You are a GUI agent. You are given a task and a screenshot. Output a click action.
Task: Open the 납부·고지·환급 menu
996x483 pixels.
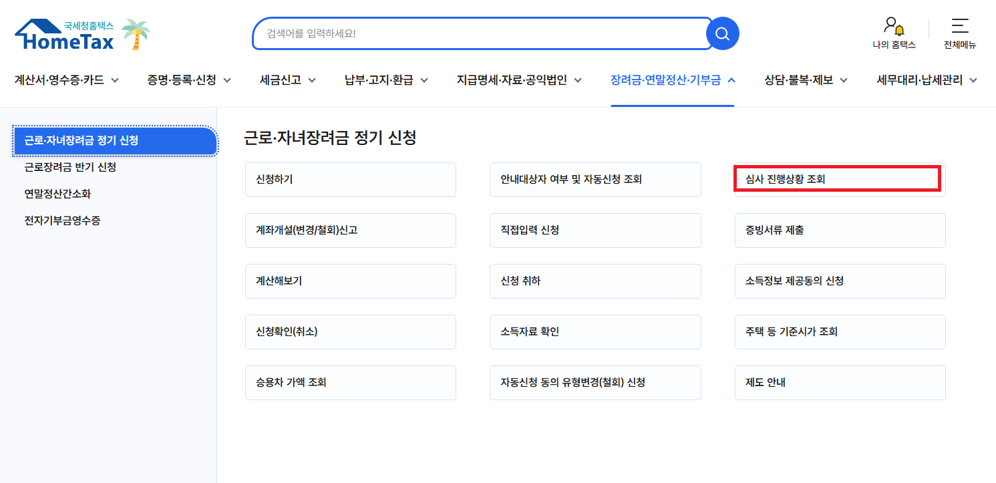[386, 79]
